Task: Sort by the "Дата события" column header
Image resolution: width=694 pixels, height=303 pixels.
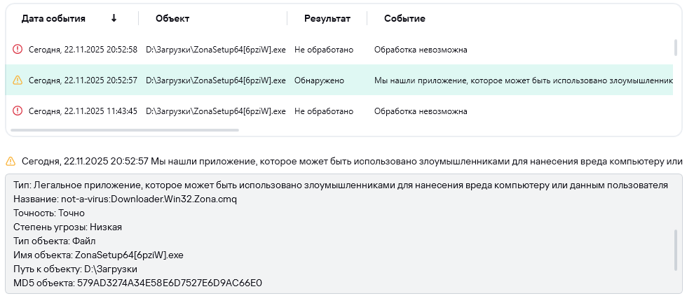Action: coord(53,18)
